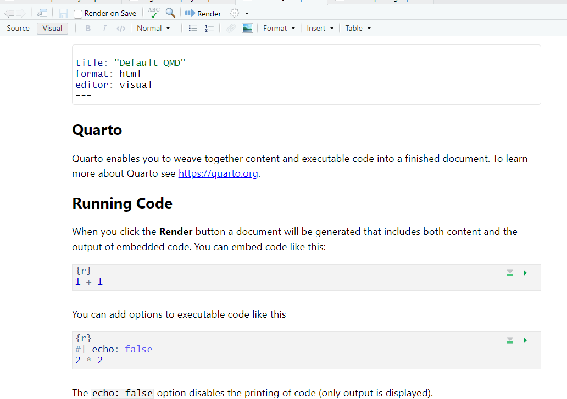Expand dropdown arrow beside settings gear
The height and width of the screenshot is (399, 567).
pyautogui.click(x=247, y=14)
